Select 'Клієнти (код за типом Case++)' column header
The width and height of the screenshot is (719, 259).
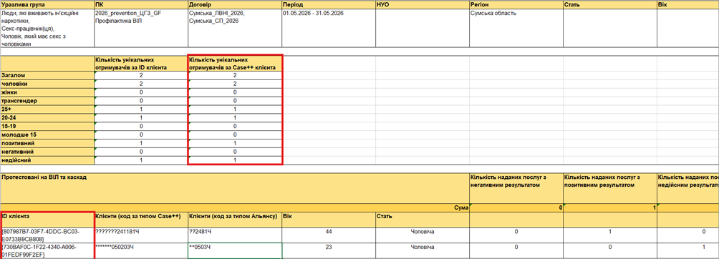tap(141, 220)
